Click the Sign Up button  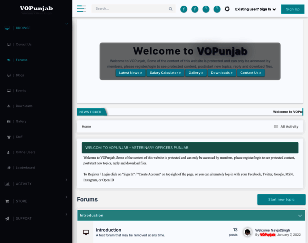(x=293, y=9)
